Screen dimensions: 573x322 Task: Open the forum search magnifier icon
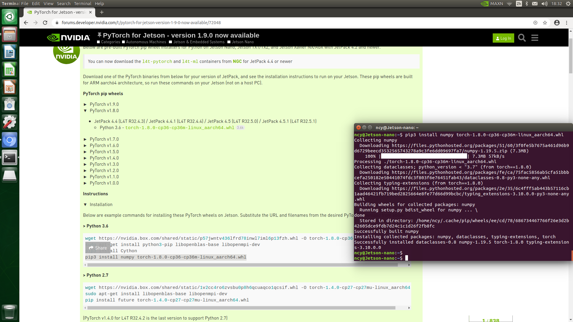coord(522,38)
